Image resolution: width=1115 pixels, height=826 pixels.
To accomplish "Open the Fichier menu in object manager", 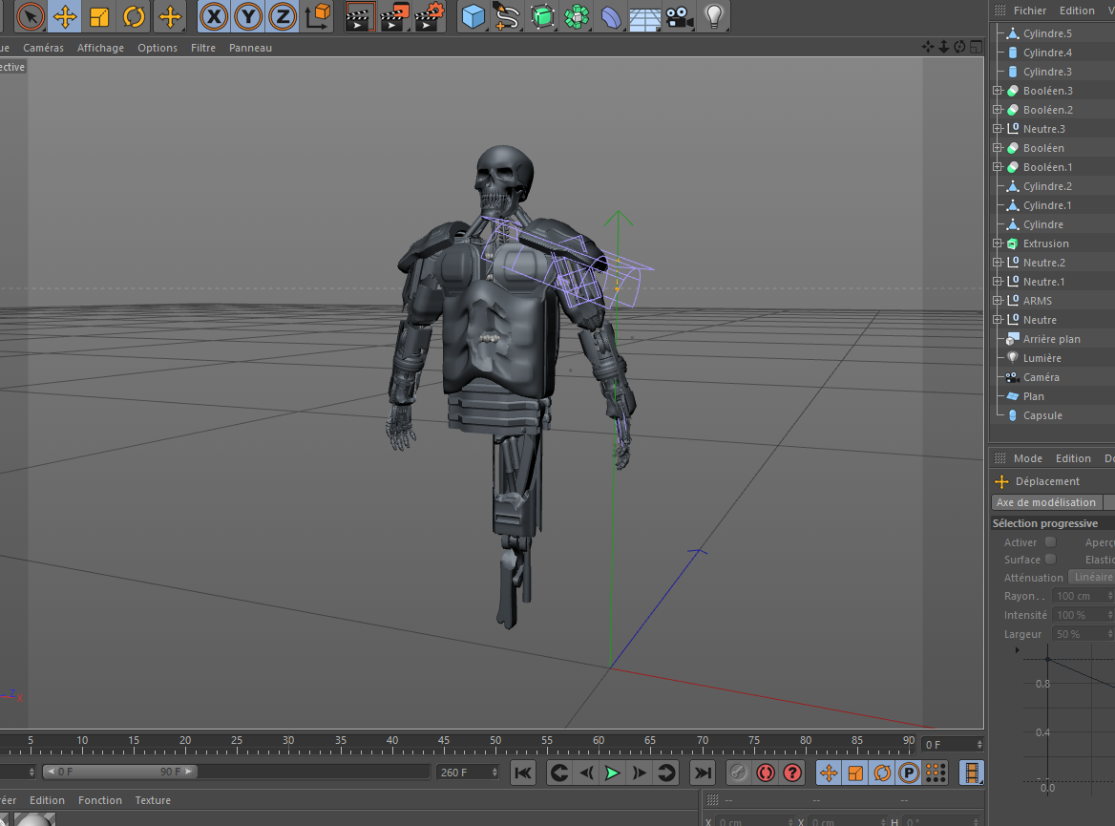I will click(x=1030, y=11).
